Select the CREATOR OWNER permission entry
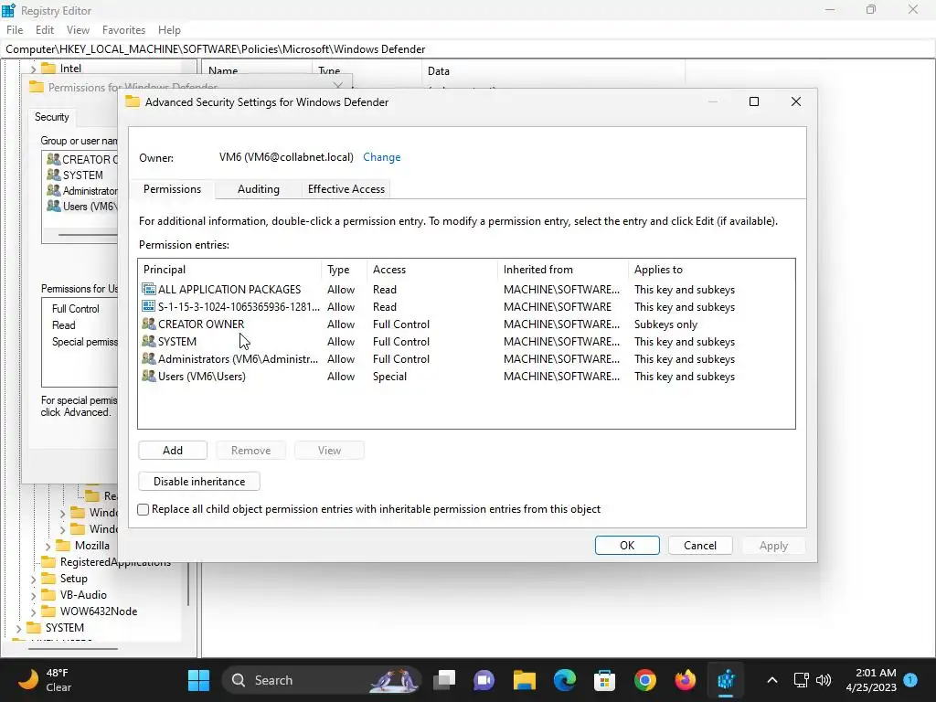 pos(466,324)
